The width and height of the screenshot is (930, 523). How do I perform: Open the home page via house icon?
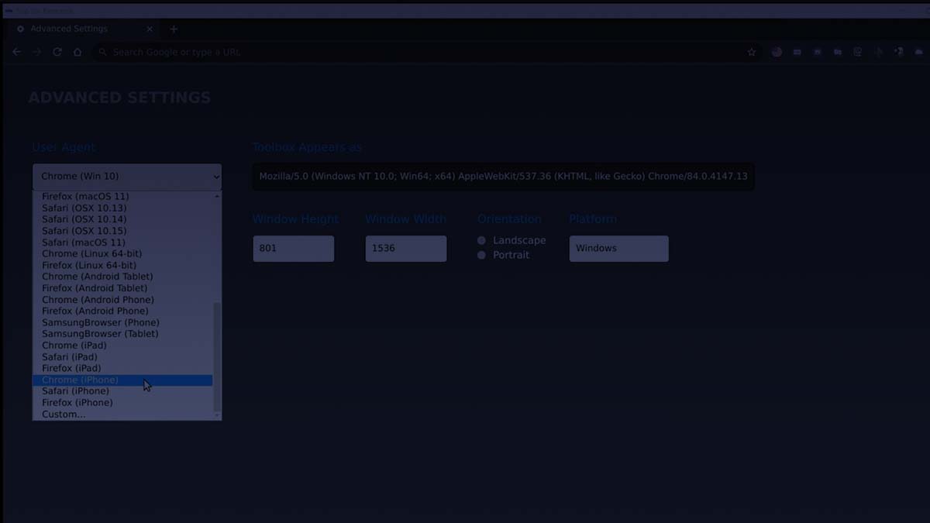tap(77, 52)
